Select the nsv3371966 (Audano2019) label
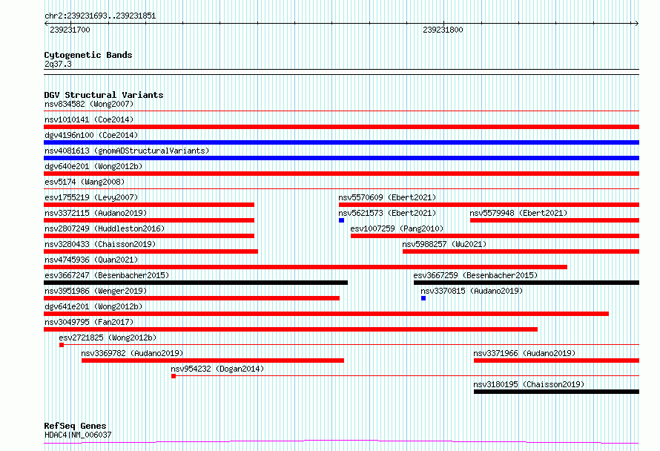Image resolution: width=660 pixels, height=451 pixels. (524, 353)
